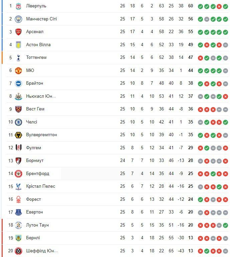
Task: Click the Chelsea club crest icon
Action: coord(18,122)
